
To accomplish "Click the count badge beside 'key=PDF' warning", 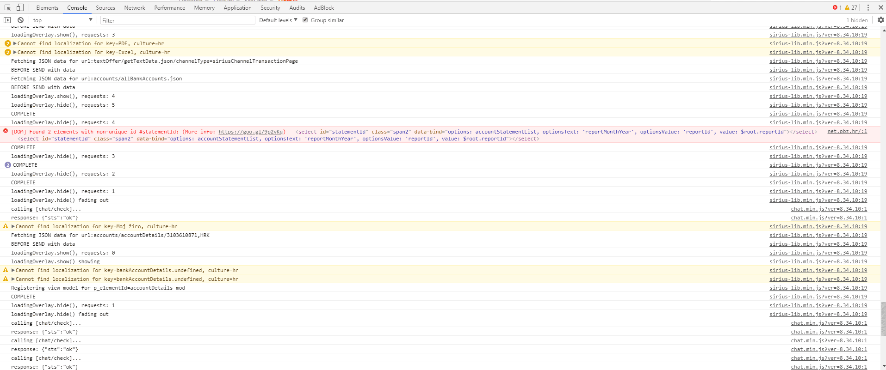I will click(7, 43).
